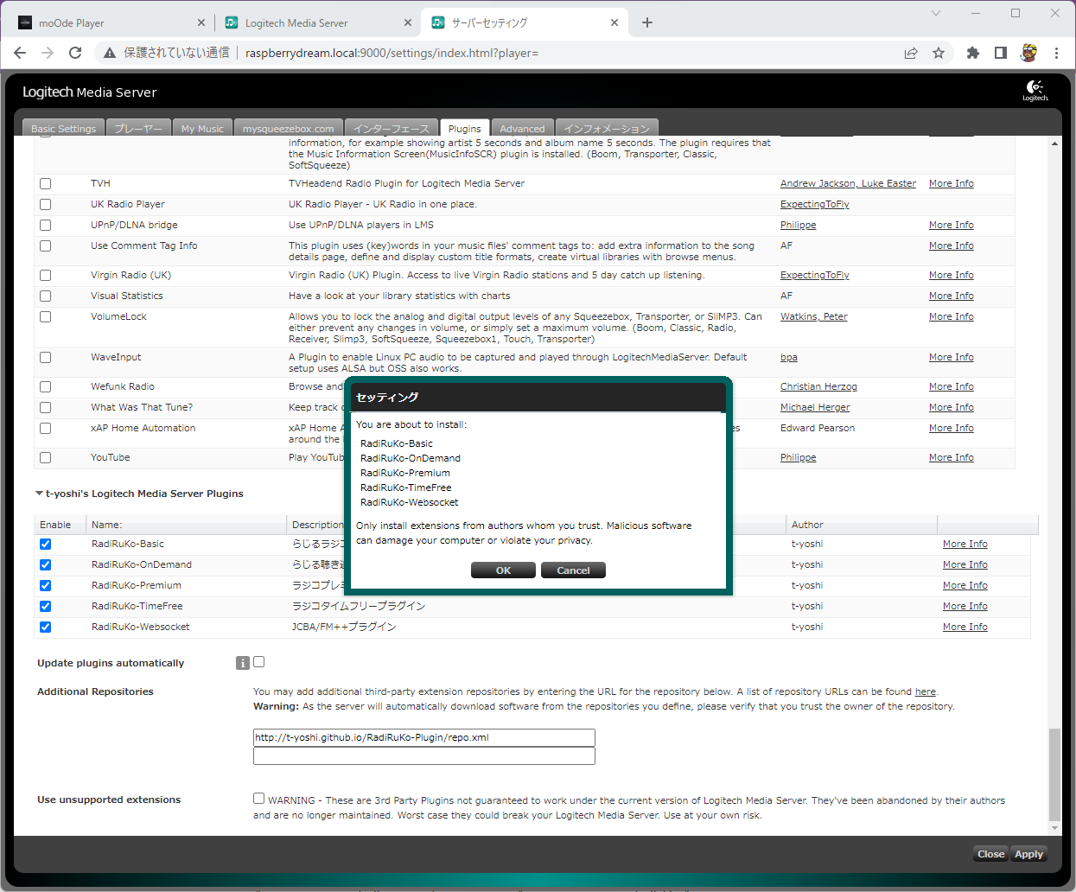
Task: Enable the UPnP/DLNA bridge checkbox
Action: coord(45,226)
